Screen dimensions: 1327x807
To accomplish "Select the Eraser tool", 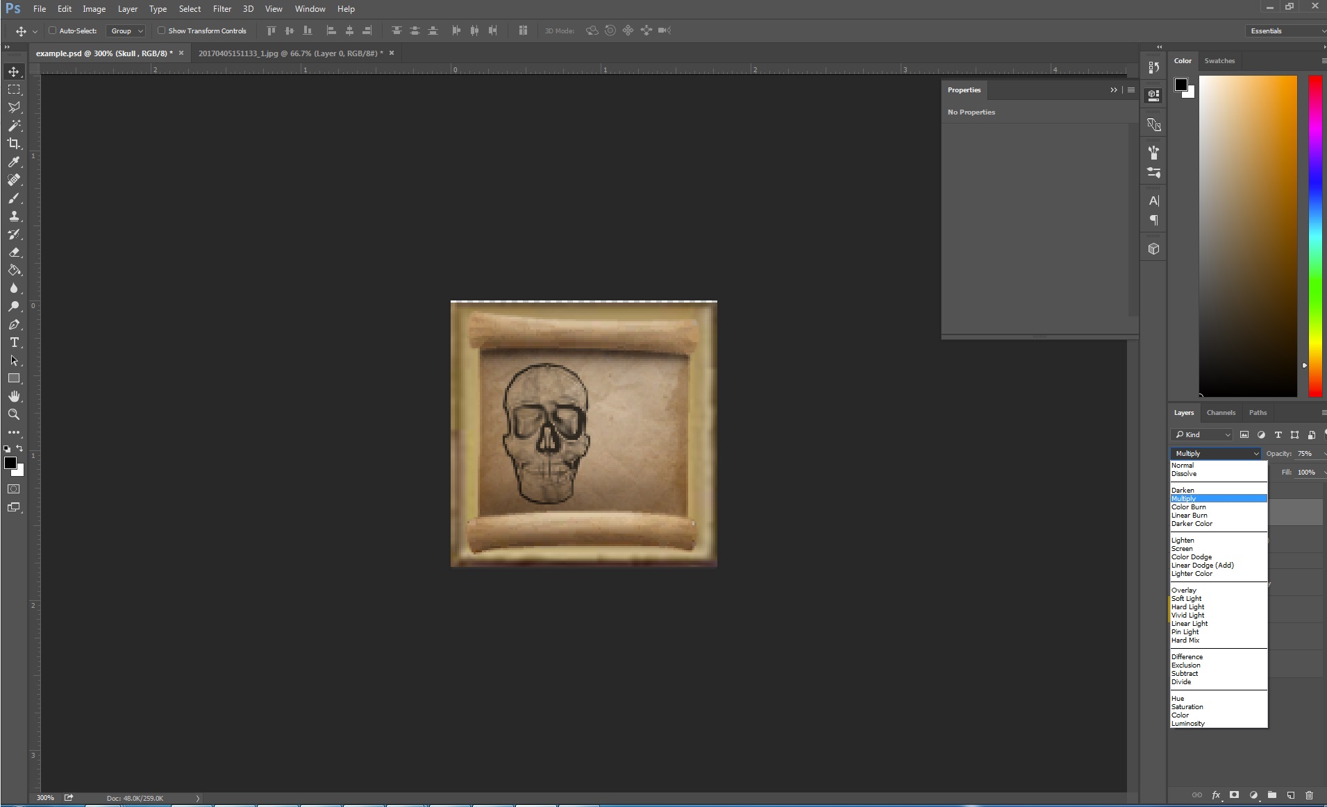I will point(14,252).
